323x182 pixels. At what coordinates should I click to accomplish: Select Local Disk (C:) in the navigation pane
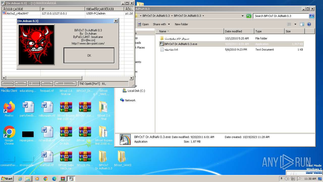[x=133, y=91]
